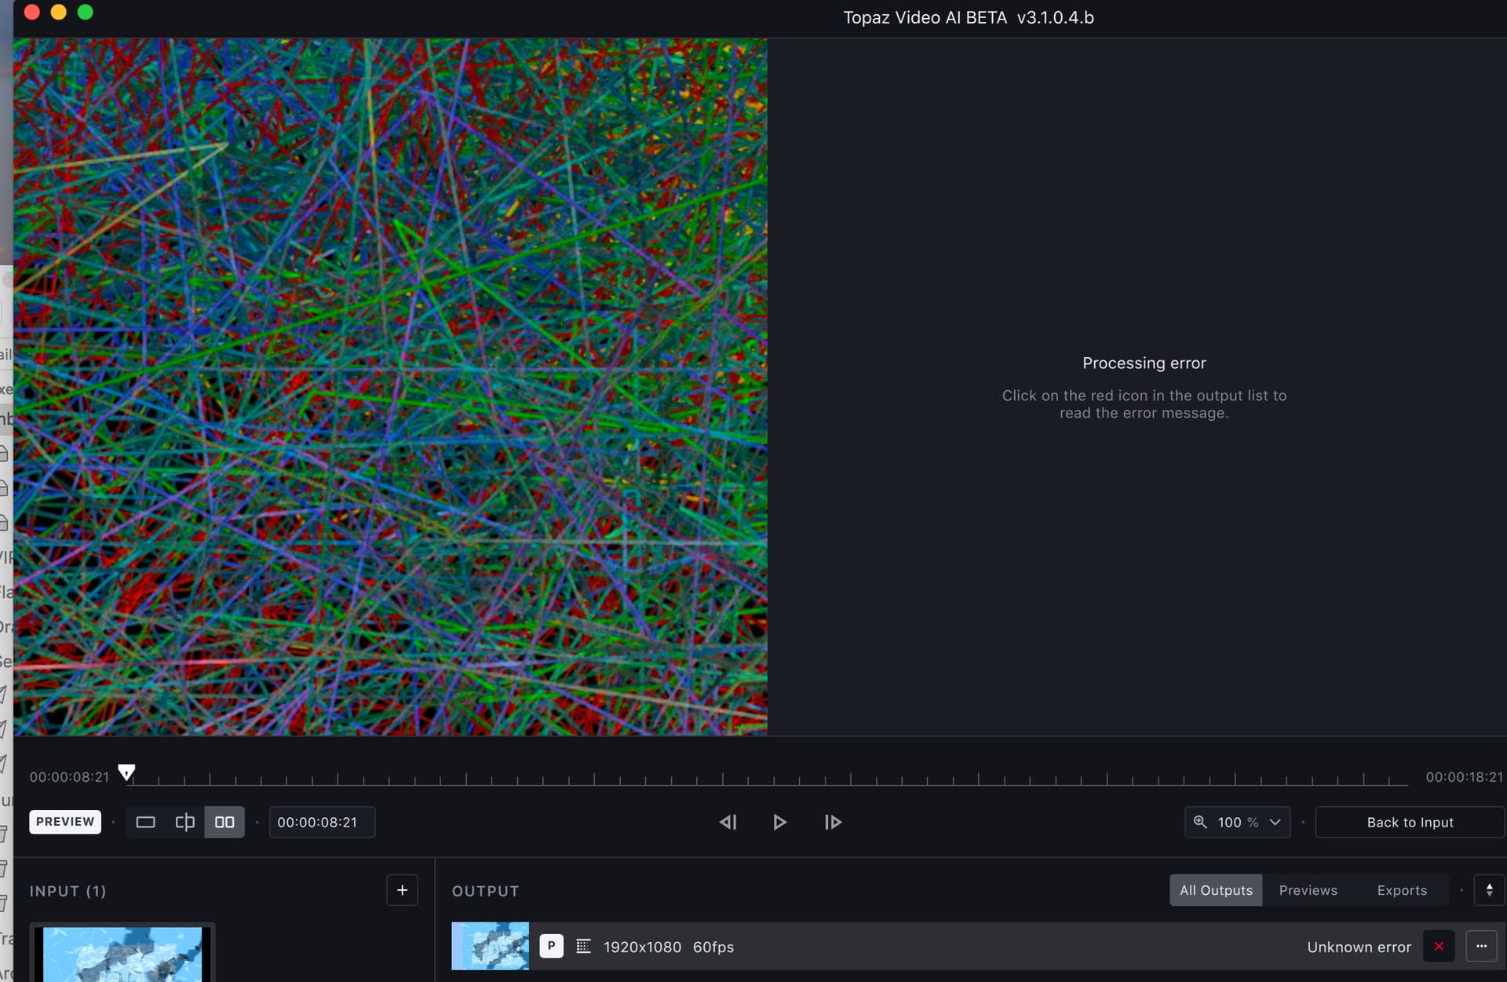Image resolution: width=1507 pixels, height=982 pixels.
Task: Click the red error icon in output list
Action: coord(1439,946)
